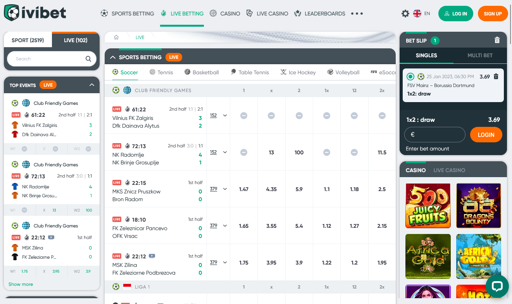Click the UK flag language icon
This screenshot has height=304, width=512.
(417, 14)
